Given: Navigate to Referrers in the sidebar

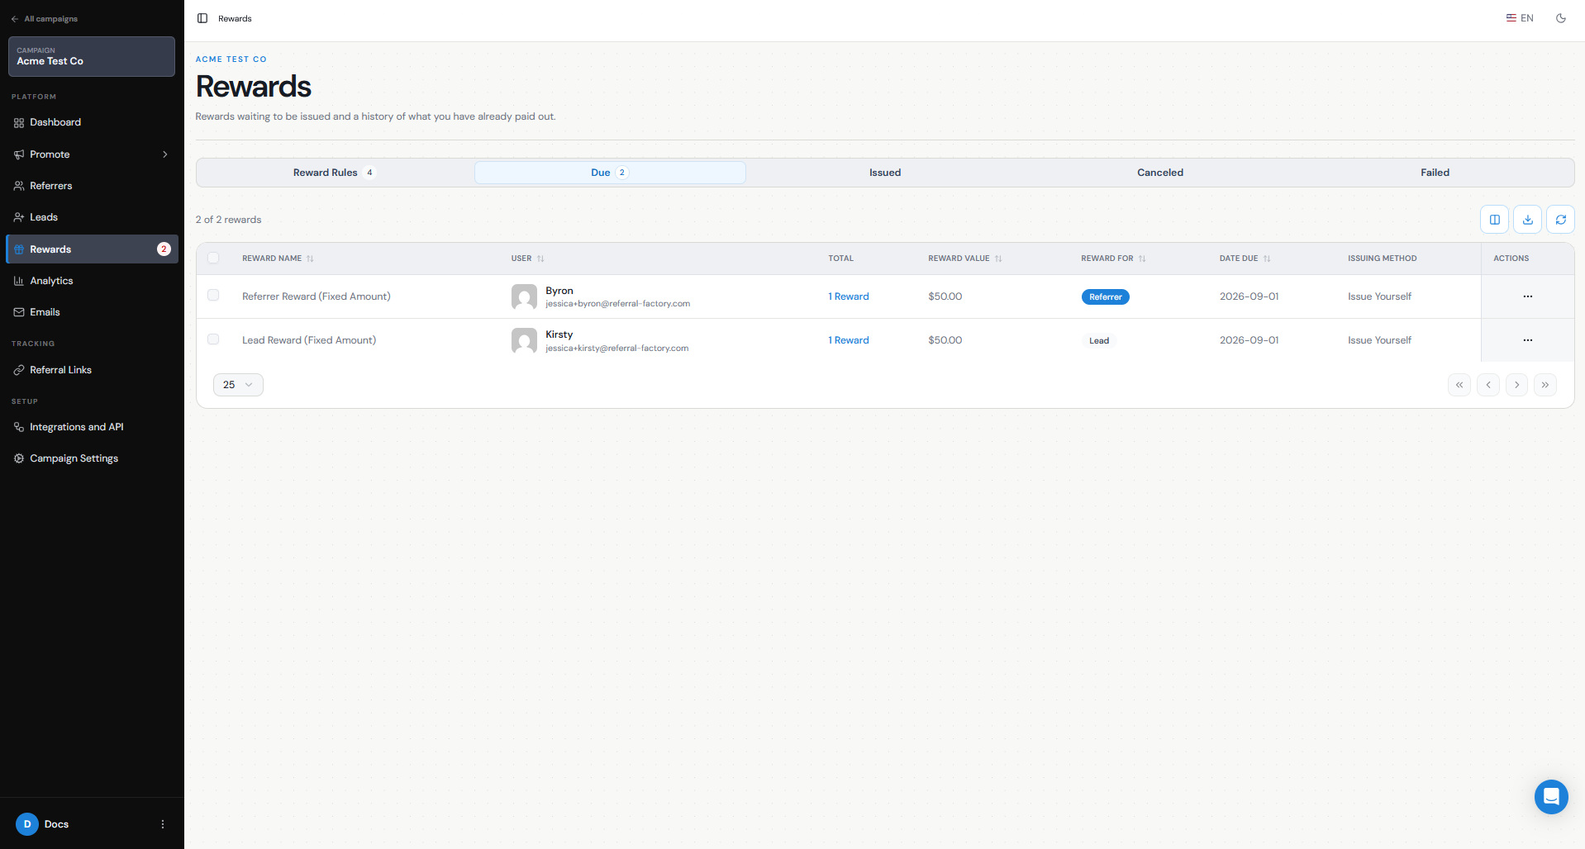Looking at the screenshot, I should pos(92,186).
